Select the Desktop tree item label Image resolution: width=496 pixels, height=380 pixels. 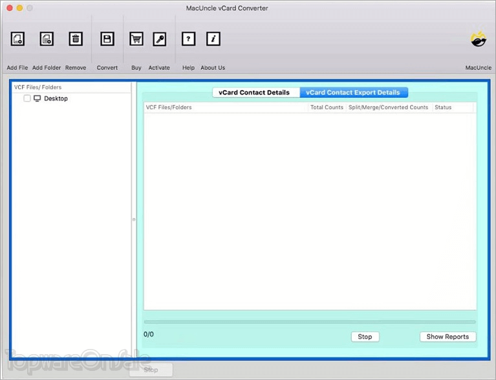(56, 98)
